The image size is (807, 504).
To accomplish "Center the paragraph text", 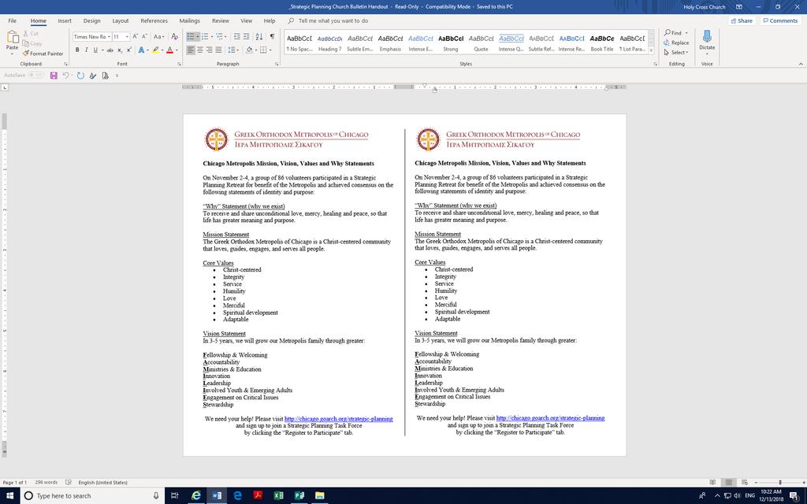I will click(x=200, y=50).
